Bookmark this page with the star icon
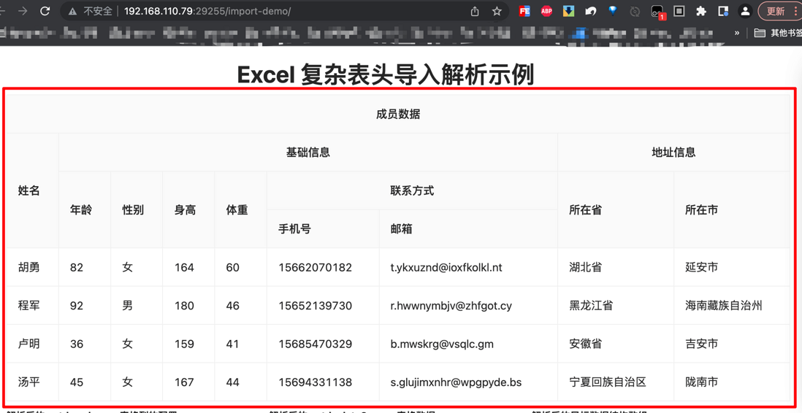802x413 pixels. coord(496,11)
